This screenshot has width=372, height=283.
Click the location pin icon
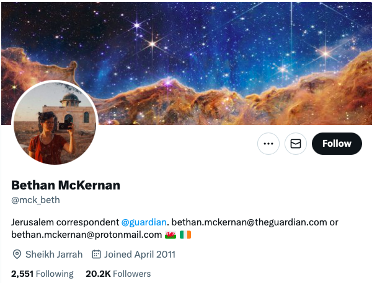tap(17, 255)
